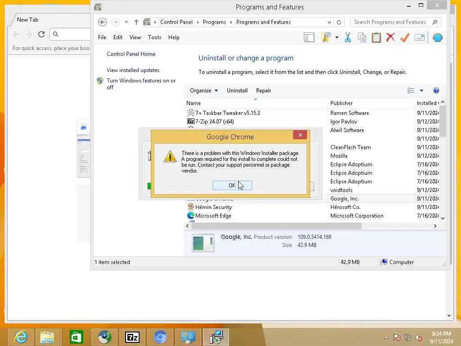
Task: Expand the address bar history dropdown
Action: [x=329, y=22]
